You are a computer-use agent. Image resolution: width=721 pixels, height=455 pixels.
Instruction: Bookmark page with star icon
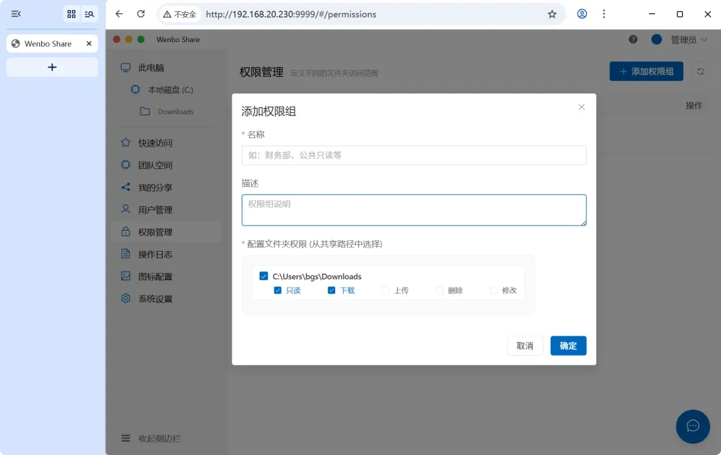tap(552, 14)
